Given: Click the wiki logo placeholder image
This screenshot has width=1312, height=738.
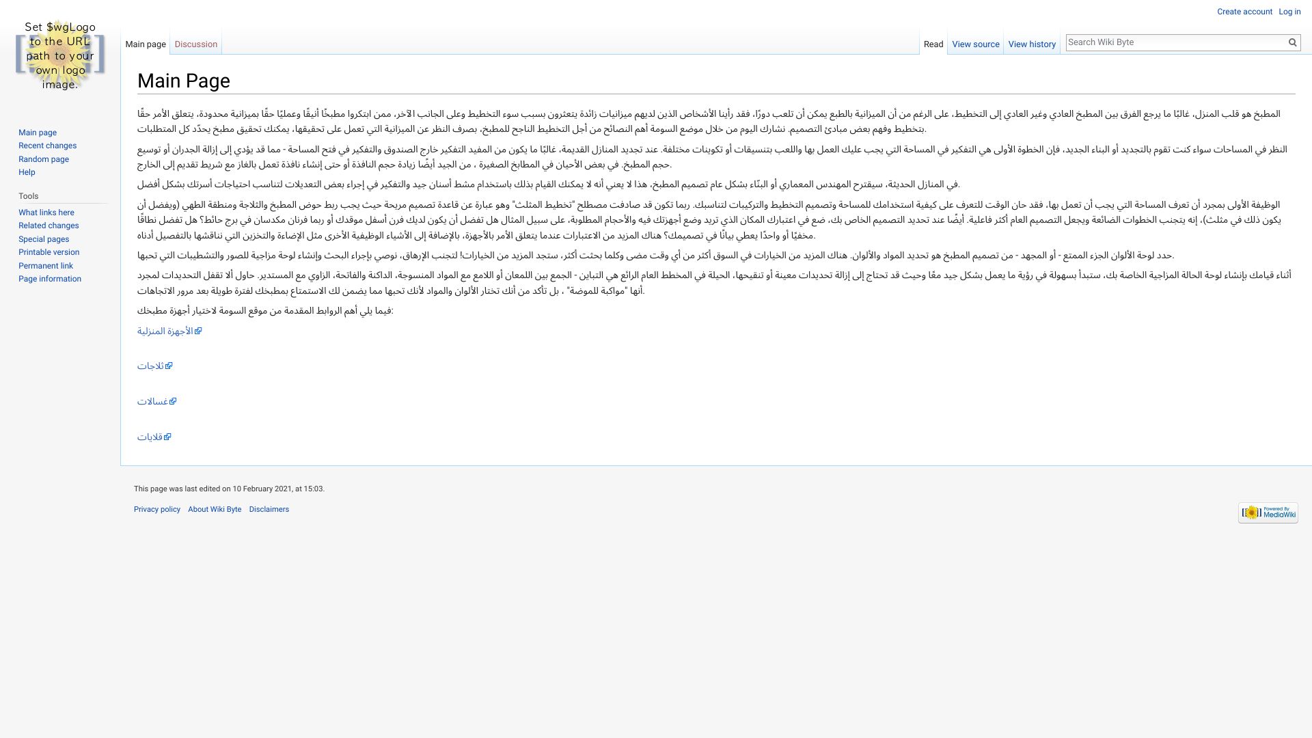Looking at the screenshot, I should [x=60, y=55].
